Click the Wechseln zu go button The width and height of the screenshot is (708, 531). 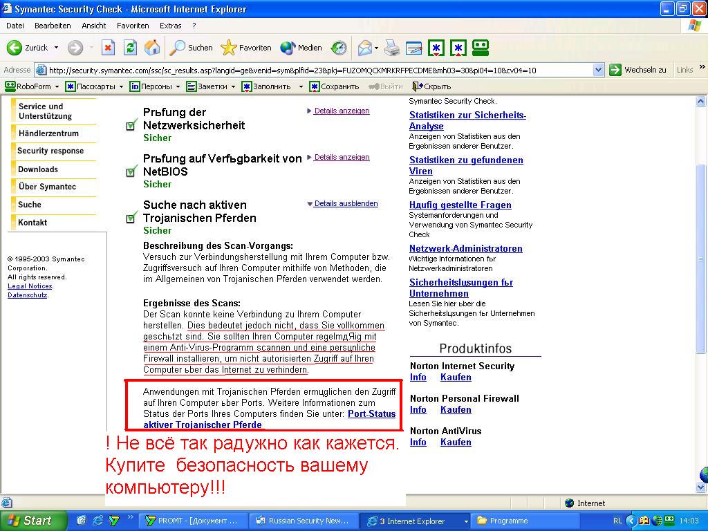(637, 70)
